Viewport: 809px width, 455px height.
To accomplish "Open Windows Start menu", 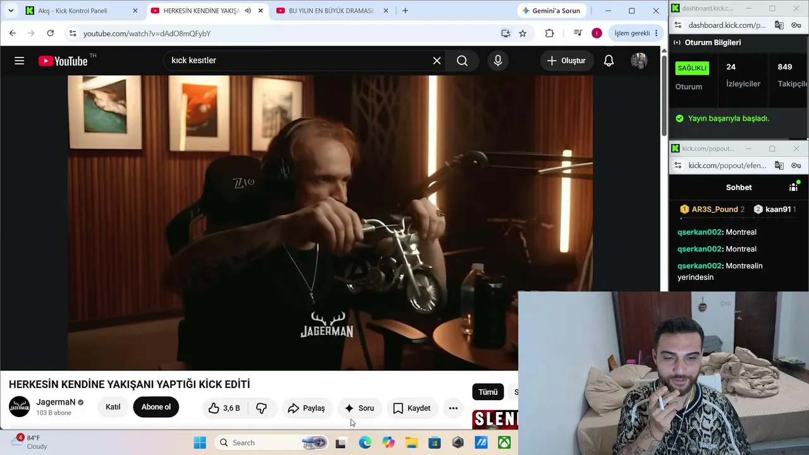I will point(200,443).
